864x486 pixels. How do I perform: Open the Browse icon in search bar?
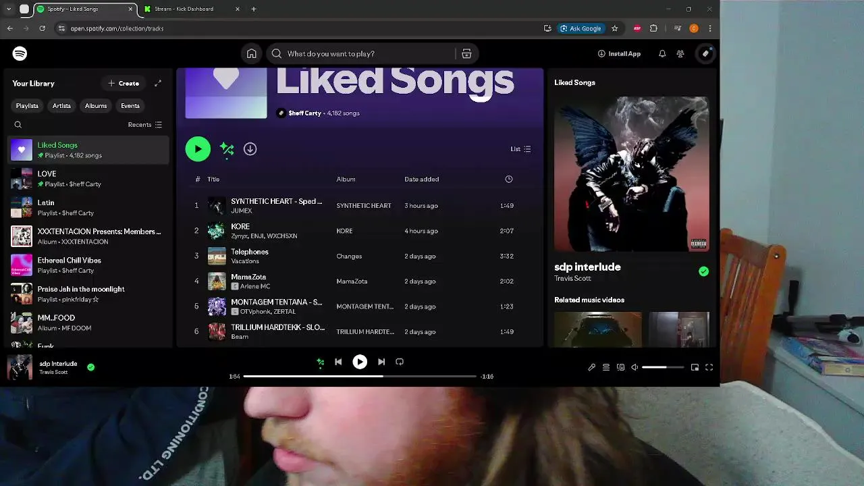(466, 54)
